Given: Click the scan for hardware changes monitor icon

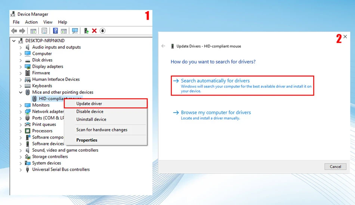Looking at the screenshot, I should tap(75, 31).
